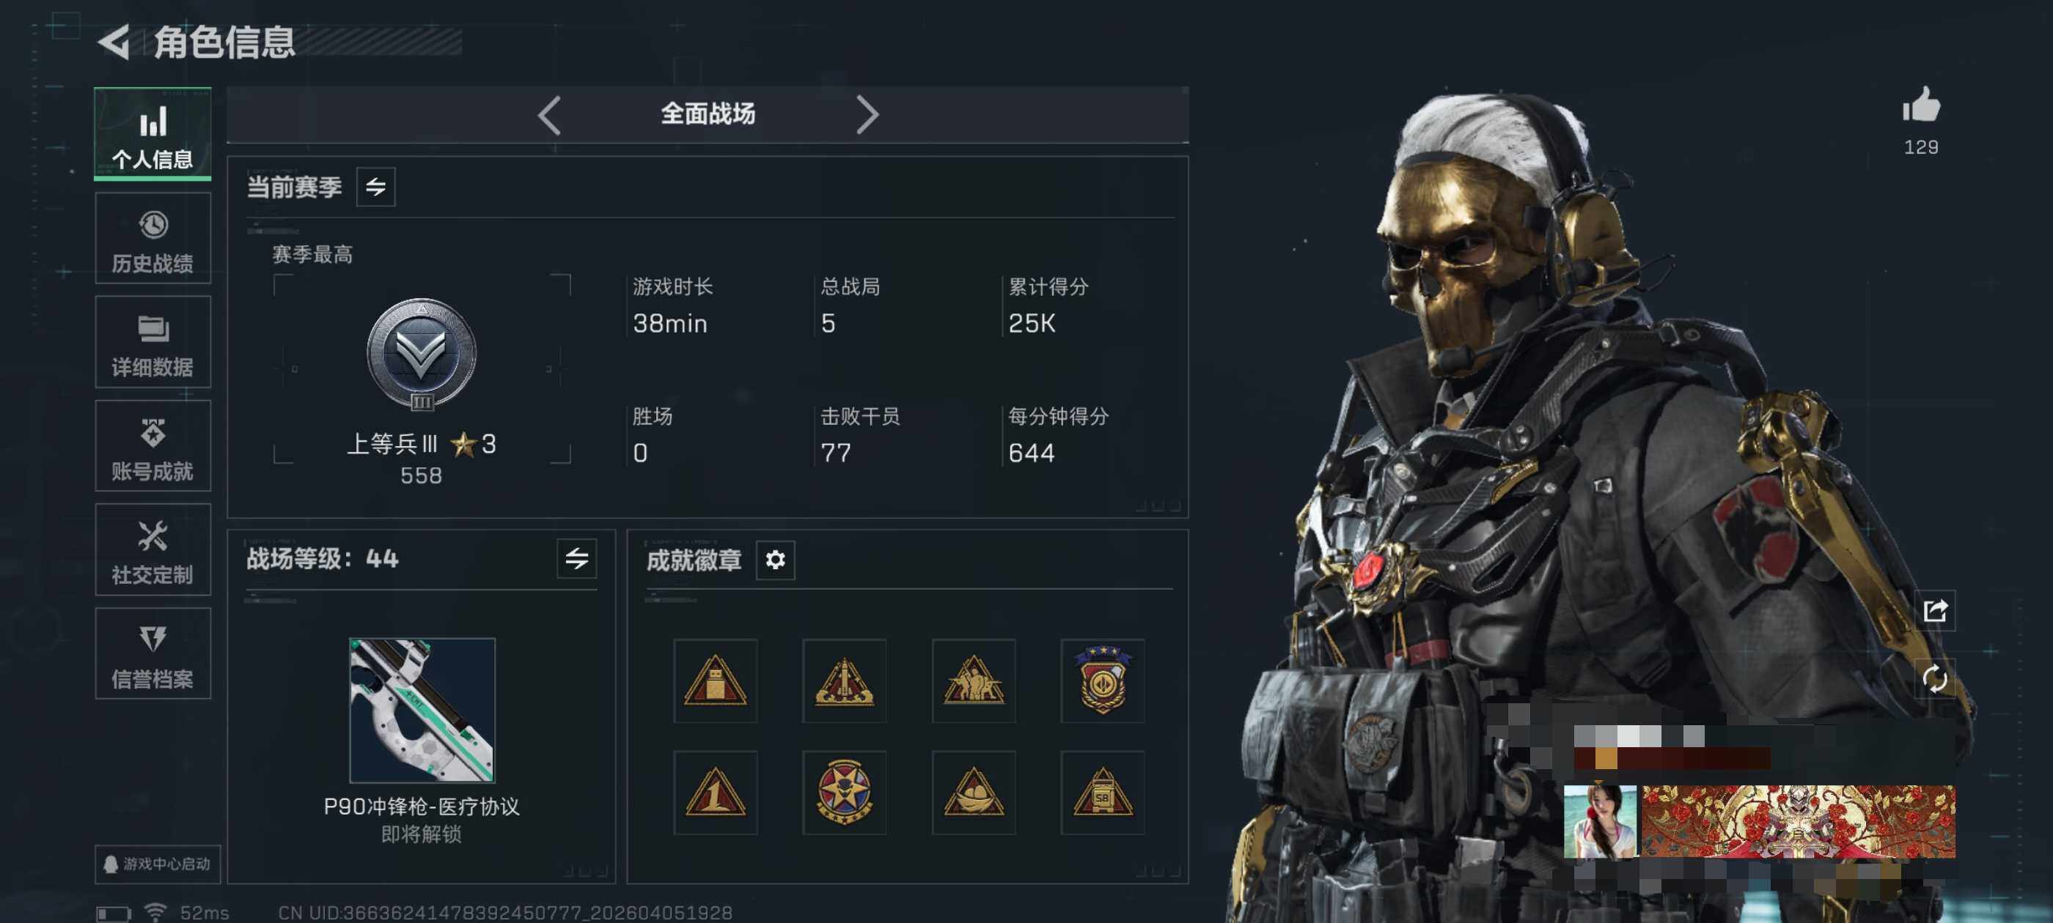Screen dimensions: 2053x923
Task: Open the 信誉档案 tab
Action: coord(153,654)
